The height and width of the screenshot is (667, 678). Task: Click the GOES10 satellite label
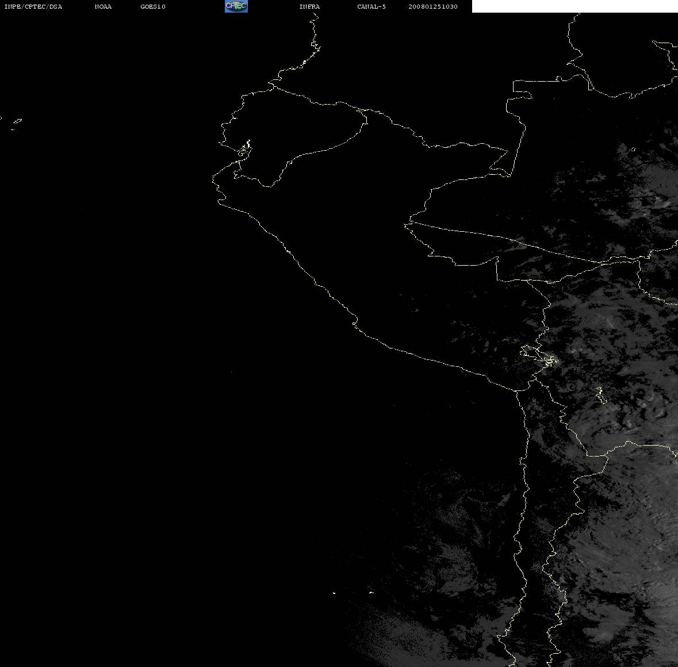click(152, 6)
